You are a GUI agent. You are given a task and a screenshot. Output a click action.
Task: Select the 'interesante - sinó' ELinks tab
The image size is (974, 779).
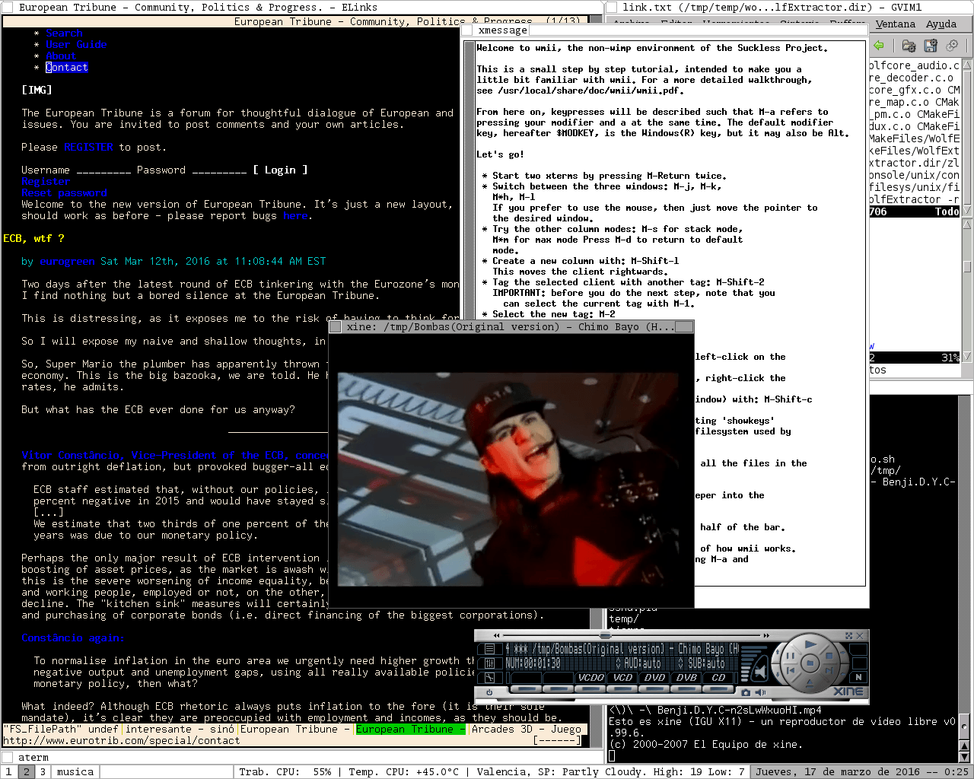(x=180, y=729)
